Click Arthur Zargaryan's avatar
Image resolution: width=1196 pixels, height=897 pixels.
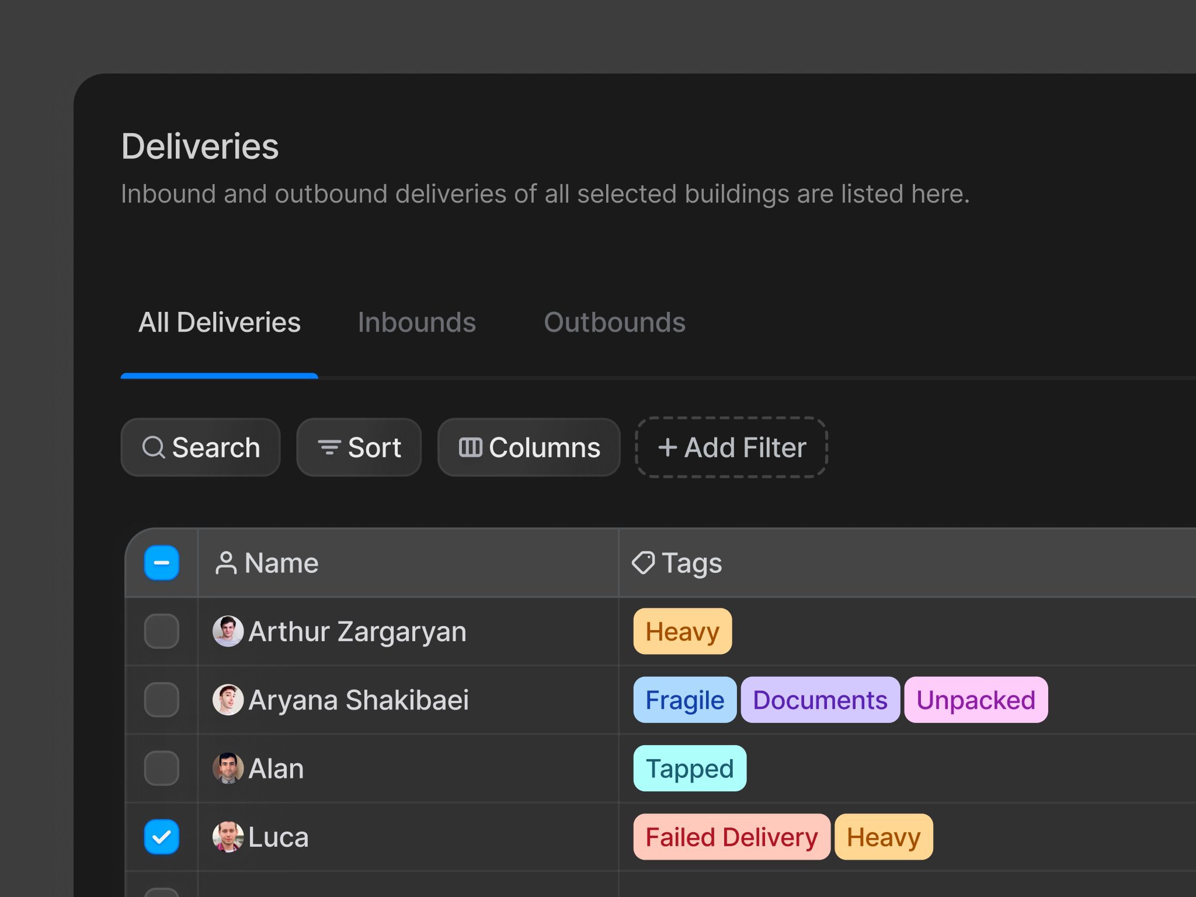pos(228,631)
